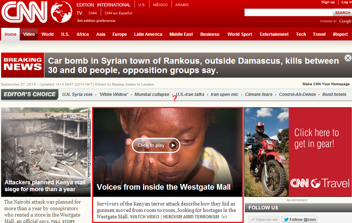Open the Africa section
Image resolution: width=352 pixels, height=223 pixels.
pyautogui.click(x=82, y=34)
